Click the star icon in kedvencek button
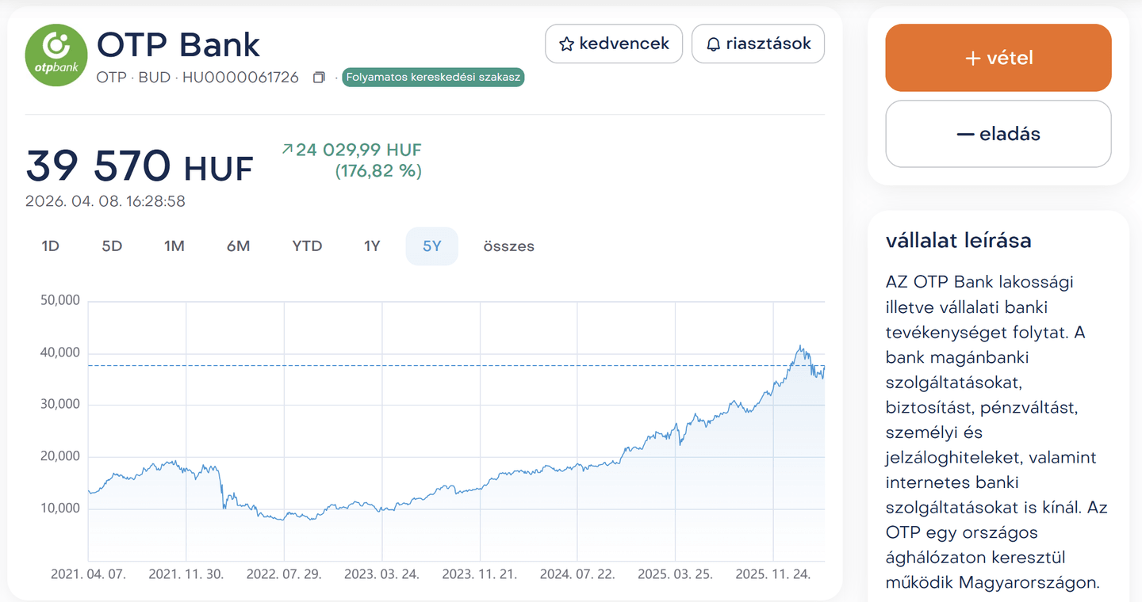Screen dimensions: 1142x602 [566, 44]
